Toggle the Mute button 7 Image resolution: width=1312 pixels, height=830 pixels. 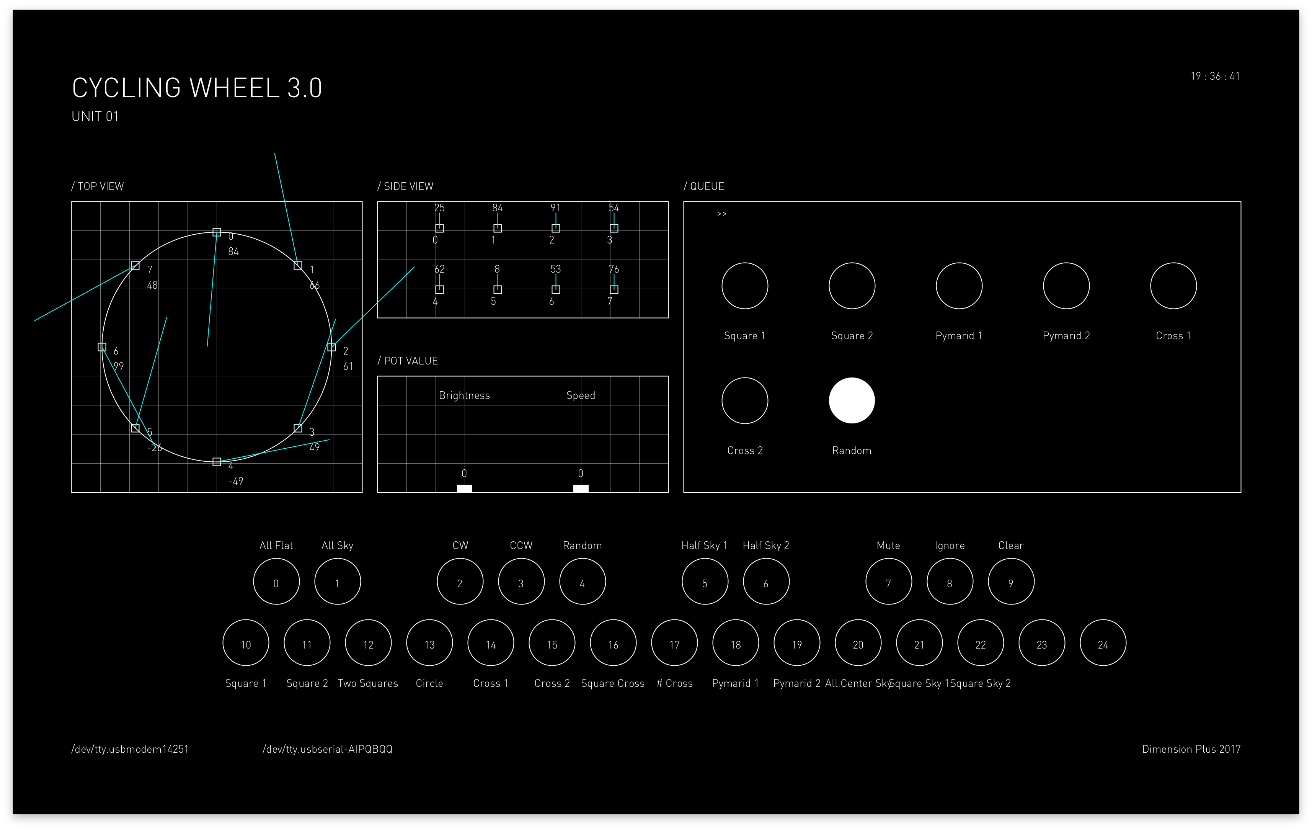pos(888,582)
